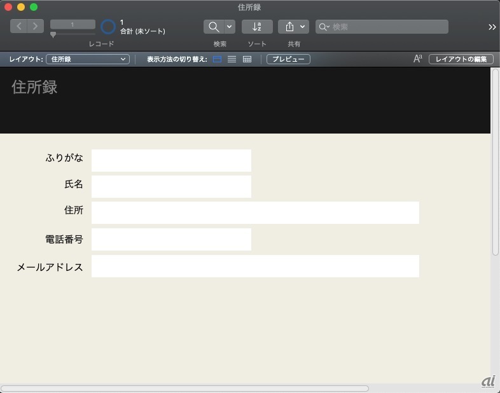This screenshot has height=393, width=500.
Task: Click the green maximize window button
Action: [34, 7]
